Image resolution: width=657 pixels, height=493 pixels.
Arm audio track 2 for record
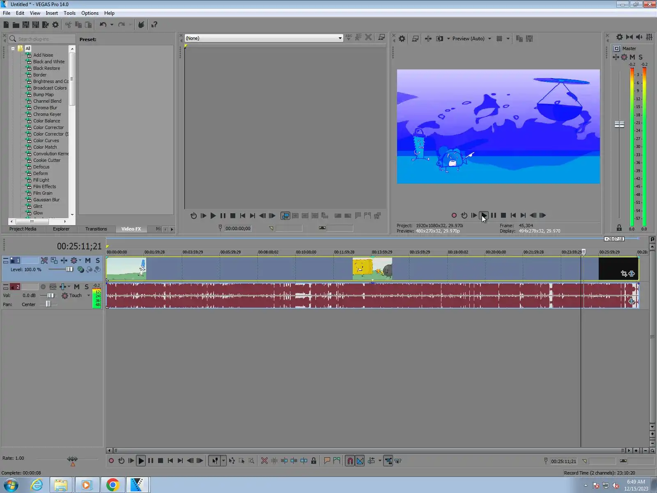(x=43, y=287)
